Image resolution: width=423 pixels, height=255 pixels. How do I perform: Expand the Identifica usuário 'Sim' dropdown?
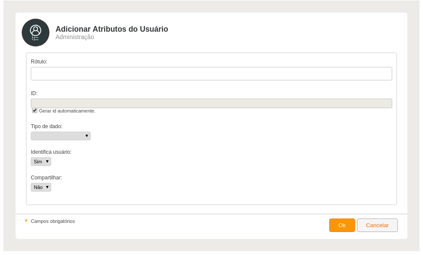pyautogui.click(x=41, y=162)
